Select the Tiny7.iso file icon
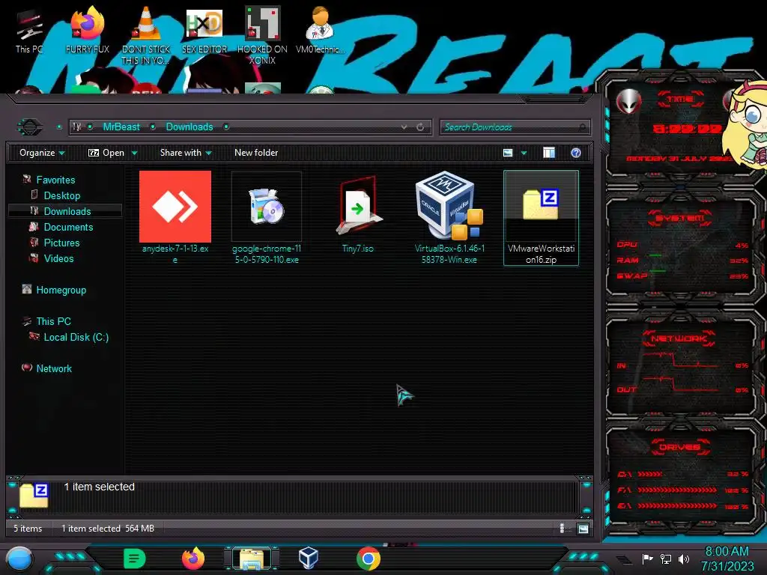767x575 pixels. [x=357, y=207]
